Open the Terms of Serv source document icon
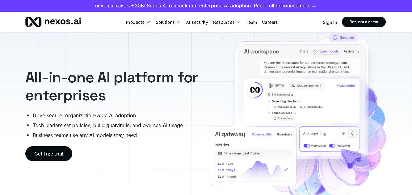 click(x=275, y=118)
